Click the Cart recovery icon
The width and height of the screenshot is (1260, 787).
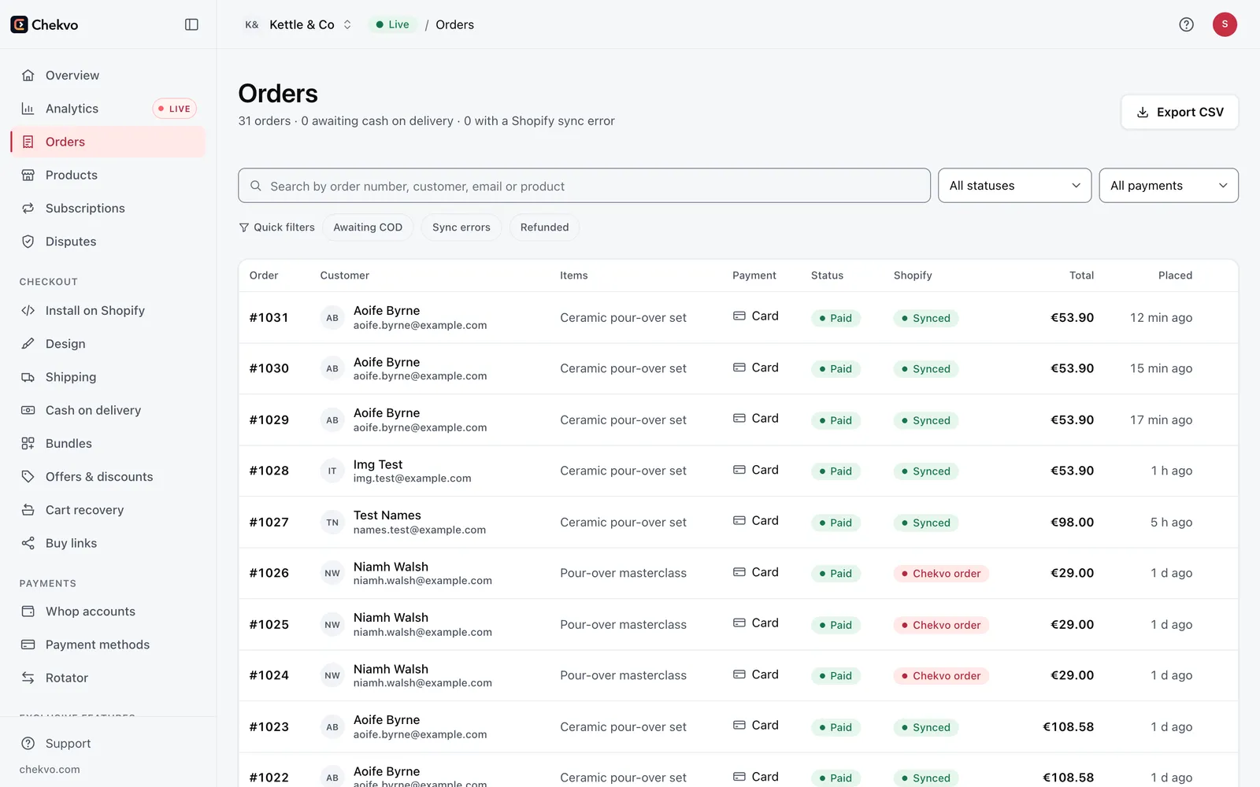tap(28, 510)
